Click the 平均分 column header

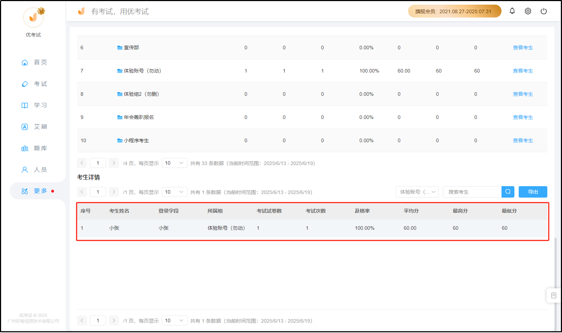click(x=411, y=211)
